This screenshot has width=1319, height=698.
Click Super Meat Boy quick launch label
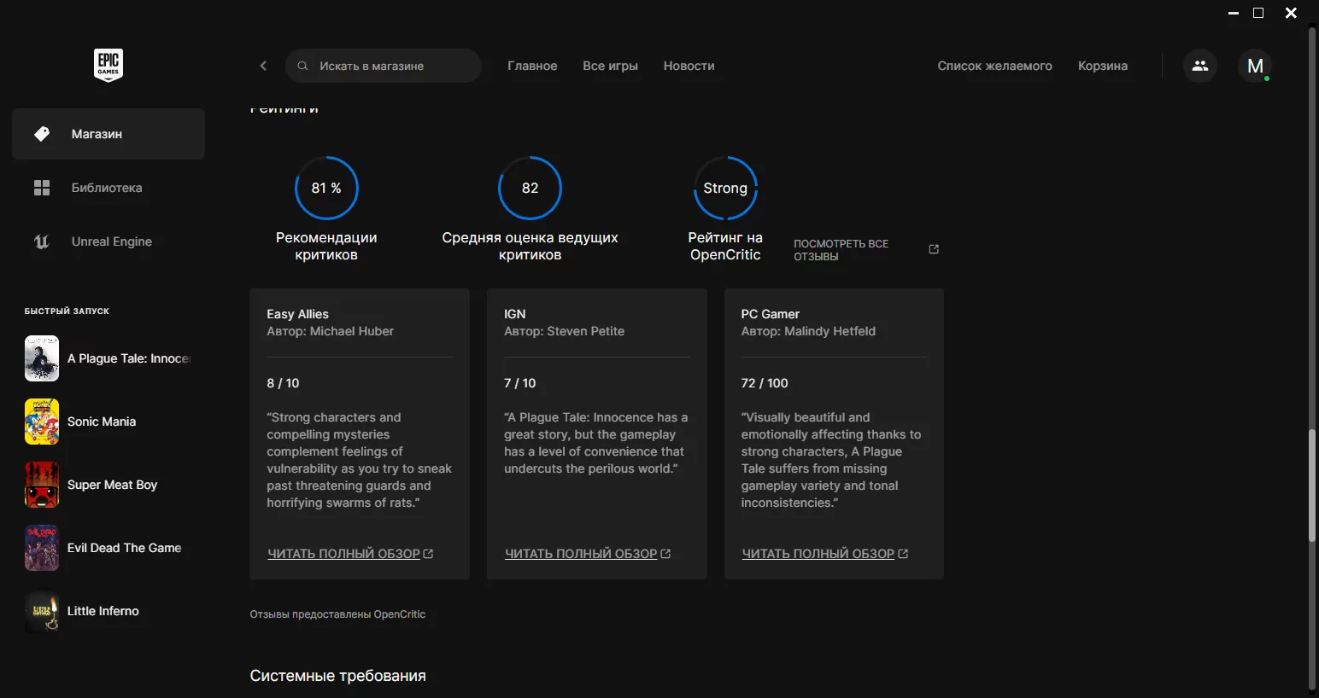[x=112, y=485]
